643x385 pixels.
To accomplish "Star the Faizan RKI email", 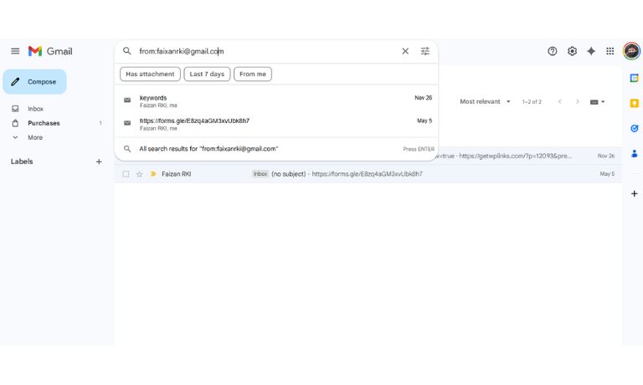I will pyautogui.click(x=140, y=174).
